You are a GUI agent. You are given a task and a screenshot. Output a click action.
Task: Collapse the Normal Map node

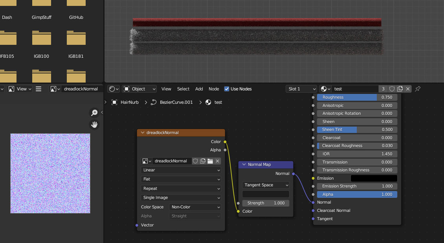click(244, 165)
